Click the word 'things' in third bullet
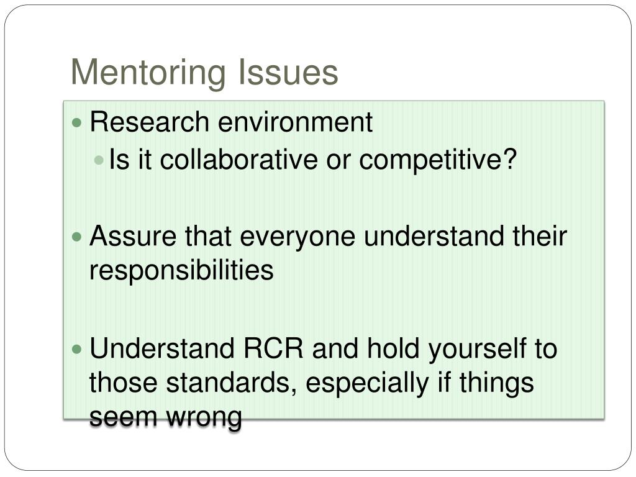Viewport: 636px width, 477px height. [x=496, y=384]
